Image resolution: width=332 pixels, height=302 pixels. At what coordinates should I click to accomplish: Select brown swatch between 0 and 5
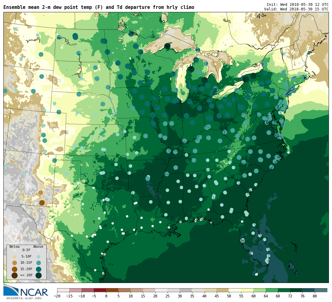pyautogui.click(x=113, y=290)
